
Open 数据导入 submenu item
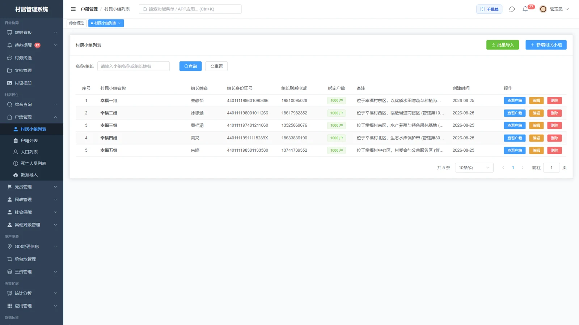pyautogui.click(x=31, y=175)
